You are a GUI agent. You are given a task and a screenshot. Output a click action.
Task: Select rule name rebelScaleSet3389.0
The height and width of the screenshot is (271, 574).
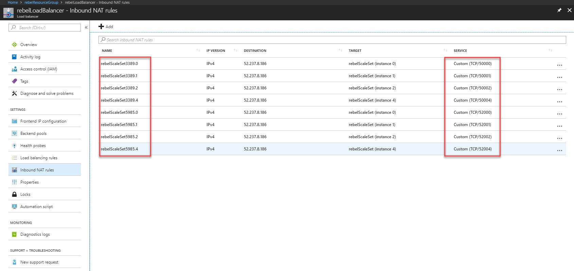[119, 63]
